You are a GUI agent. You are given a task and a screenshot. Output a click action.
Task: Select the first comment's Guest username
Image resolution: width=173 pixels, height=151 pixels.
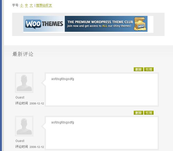(x=20, y=97)
